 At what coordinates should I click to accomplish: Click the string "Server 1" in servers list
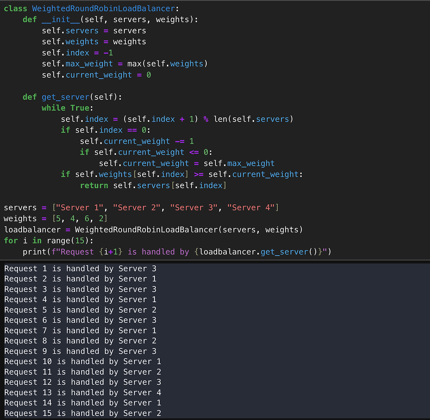(x=80, y=208)
